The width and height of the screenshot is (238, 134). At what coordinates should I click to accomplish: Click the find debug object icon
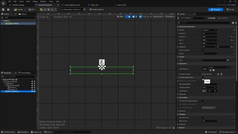pos(85,10)
